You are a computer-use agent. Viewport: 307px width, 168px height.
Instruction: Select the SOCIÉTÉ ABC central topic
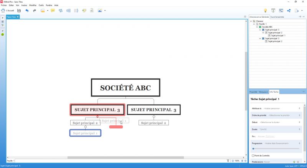click(x=125, y=88)
